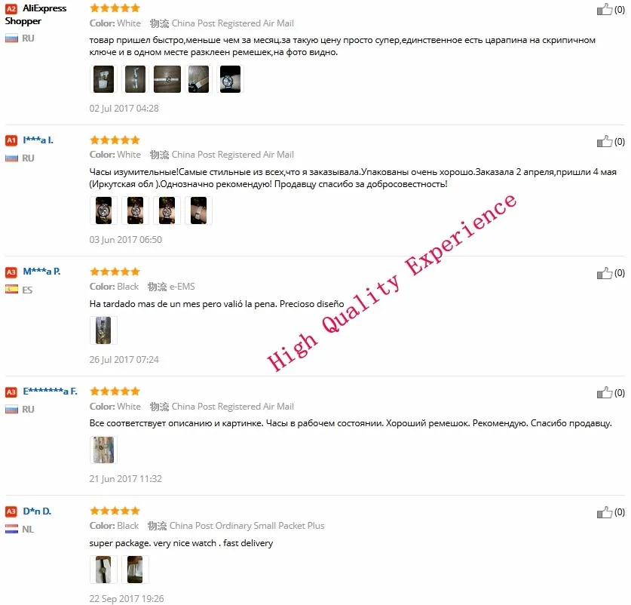The height and width of the screenshot is (605, 631).
Task: Click the Spain flag icon under M***a P.
Action: click(11, 289)
